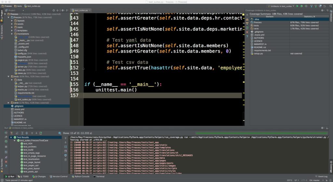Hide the Project panel with the hide icon
This screenshot has width=333, height=182.
coord(67,10)
